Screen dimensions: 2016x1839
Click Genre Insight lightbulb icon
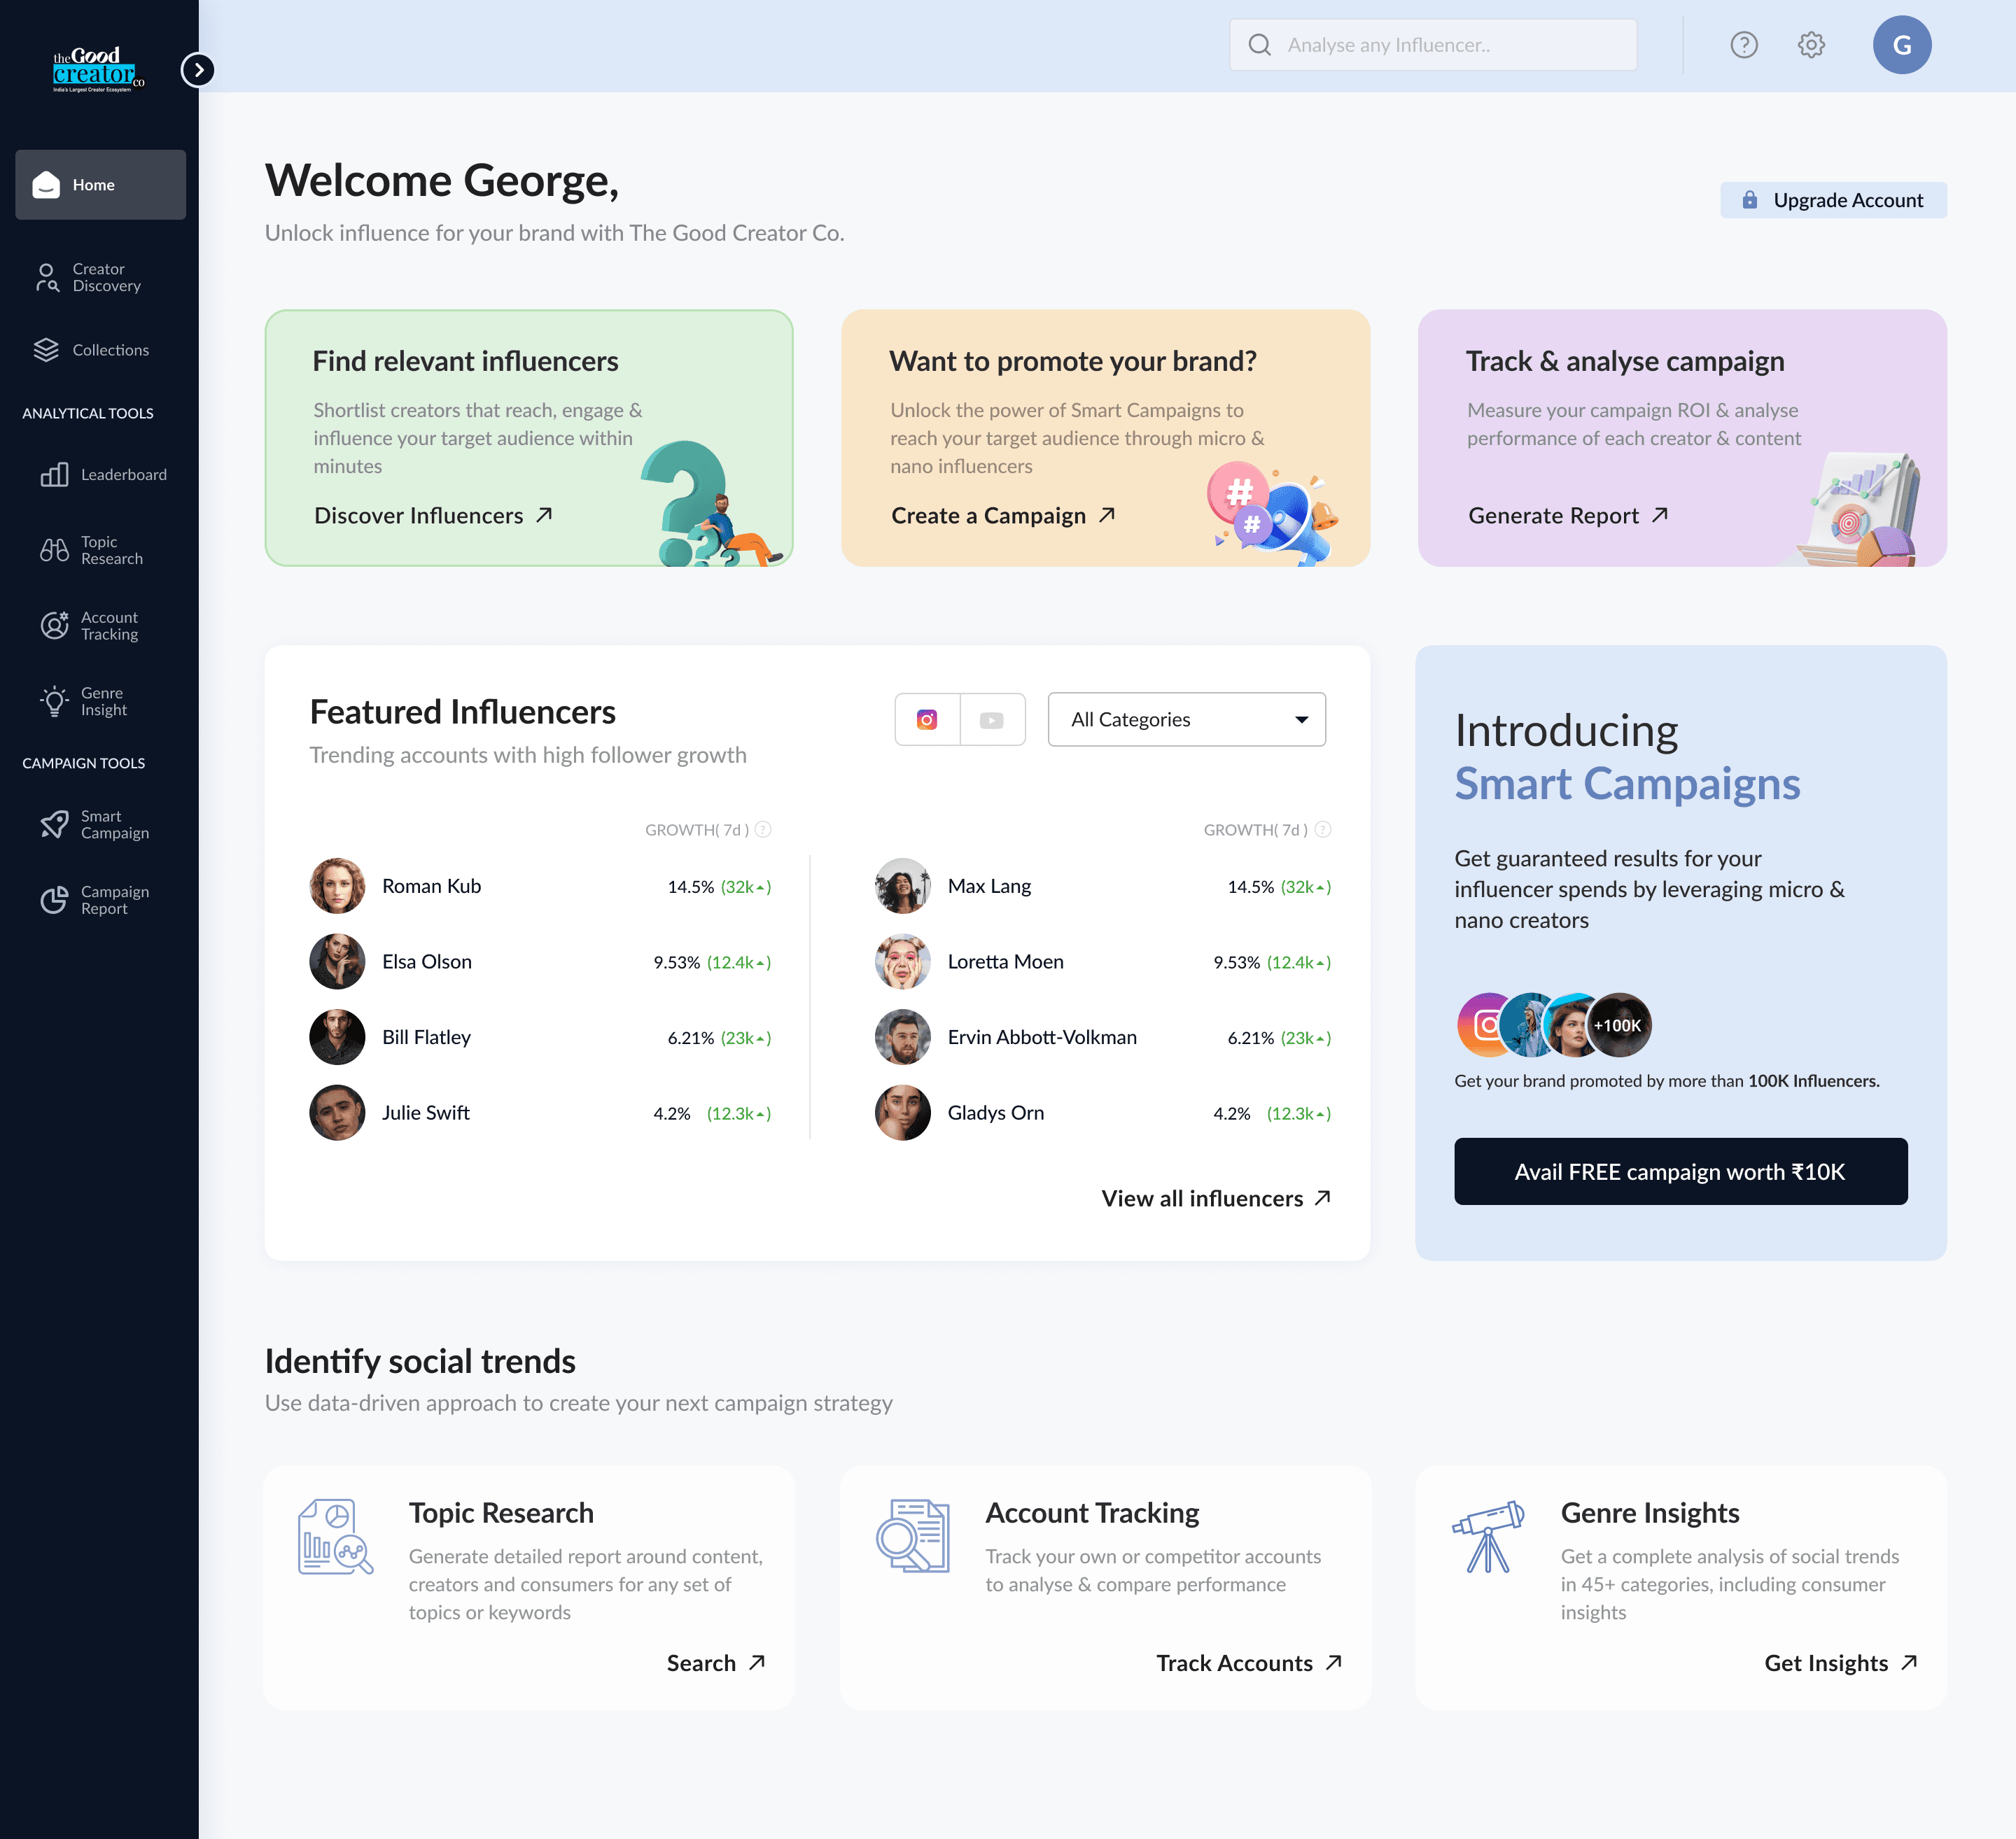tap(54, 700)
